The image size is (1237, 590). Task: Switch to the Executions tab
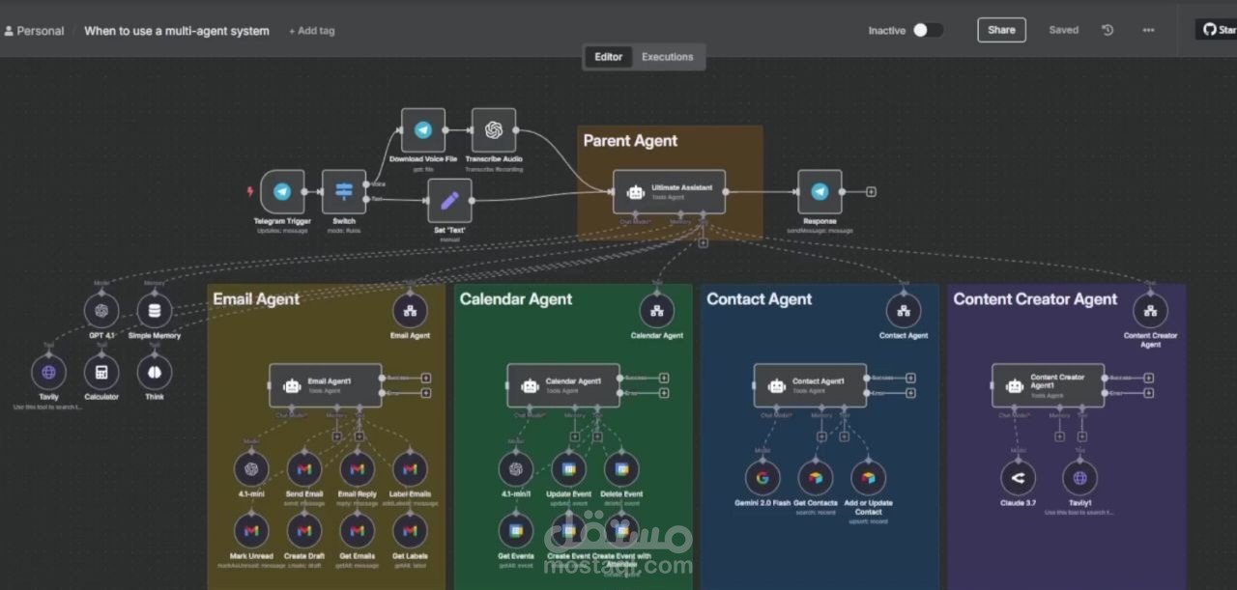(x=668, y=57)
